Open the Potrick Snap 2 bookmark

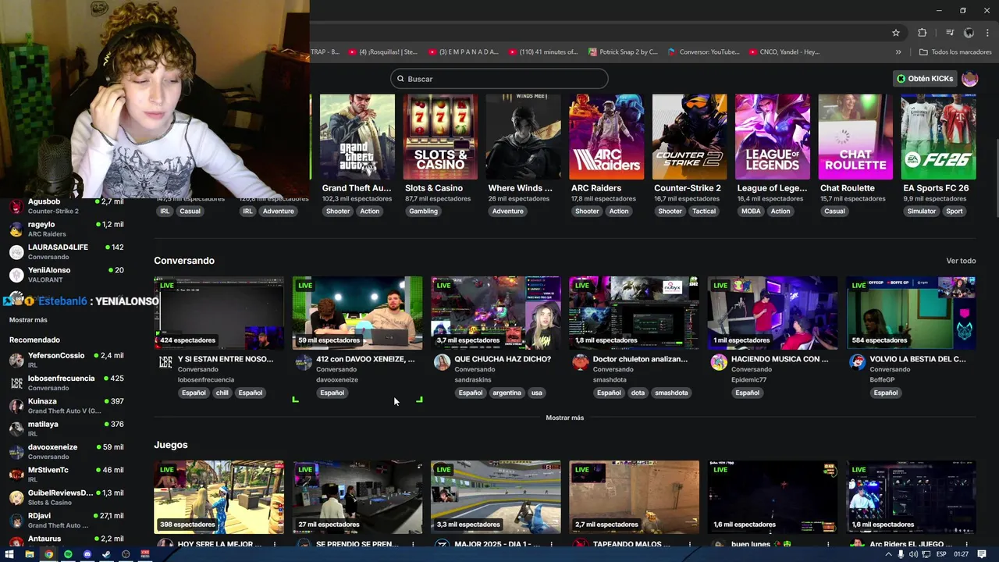coord(623,52)
